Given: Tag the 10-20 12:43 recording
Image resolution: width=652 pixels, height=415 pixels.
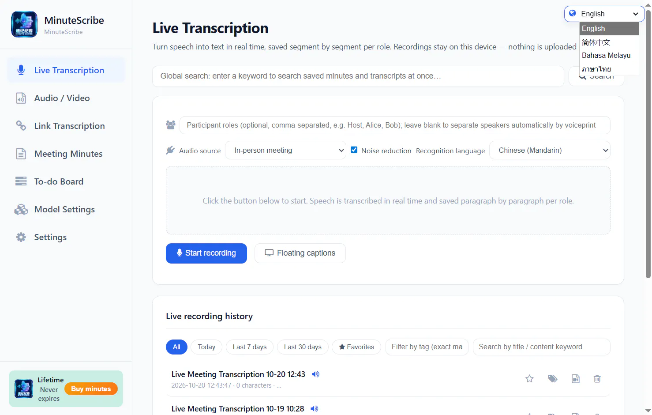Looking at the screenshot, I should click(x=553, y=379).
